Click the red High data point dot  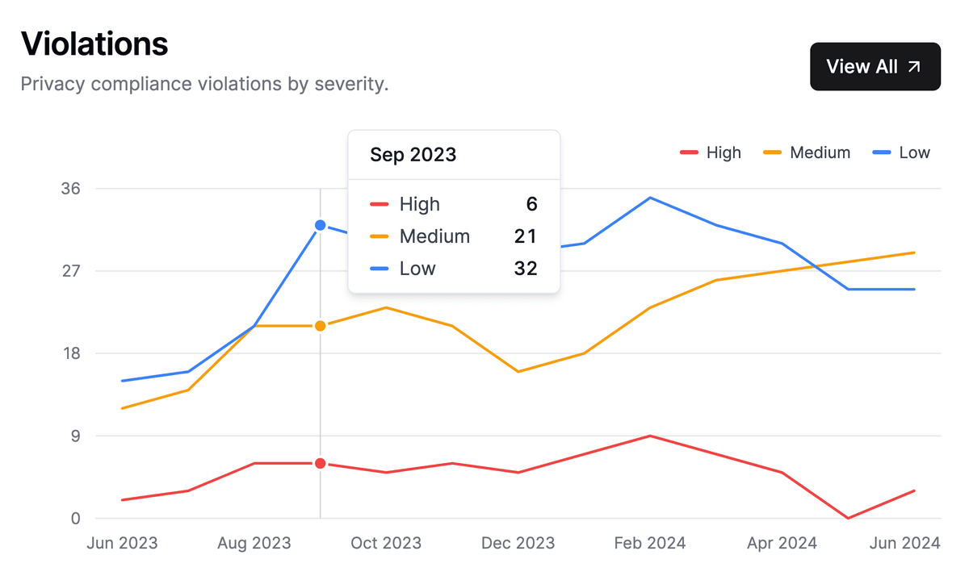click(321, 463)
